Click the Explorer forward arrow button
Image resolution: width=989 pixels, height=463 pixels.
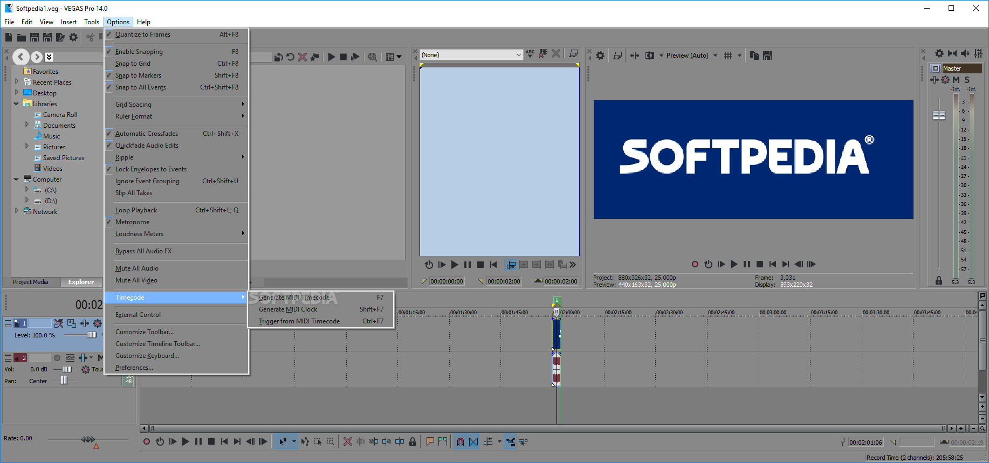coord(36,57)
